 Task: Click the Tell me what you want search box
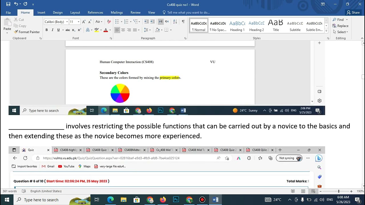pos(188,13)
